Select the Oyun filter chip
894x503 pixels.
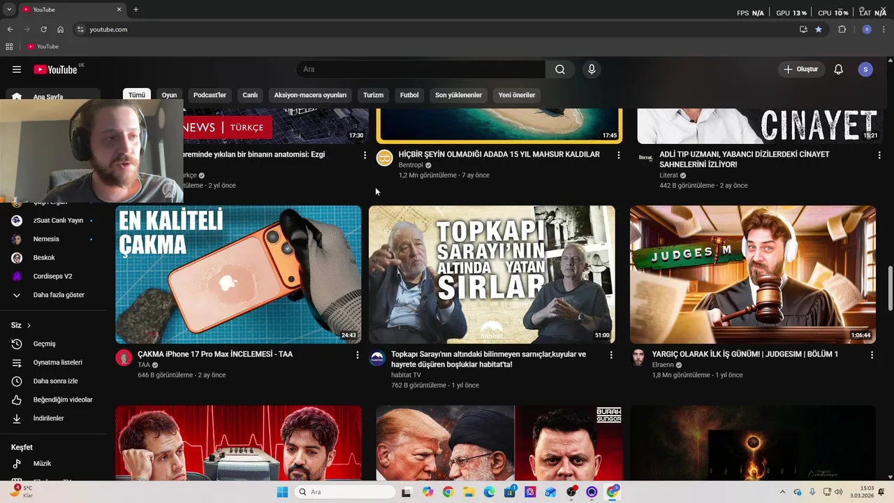(x=169, y=95)
